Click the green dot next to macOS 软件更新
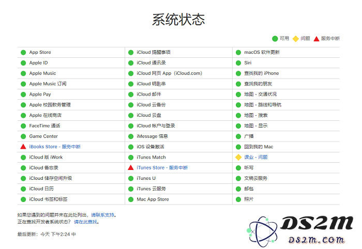 (238, 52)
